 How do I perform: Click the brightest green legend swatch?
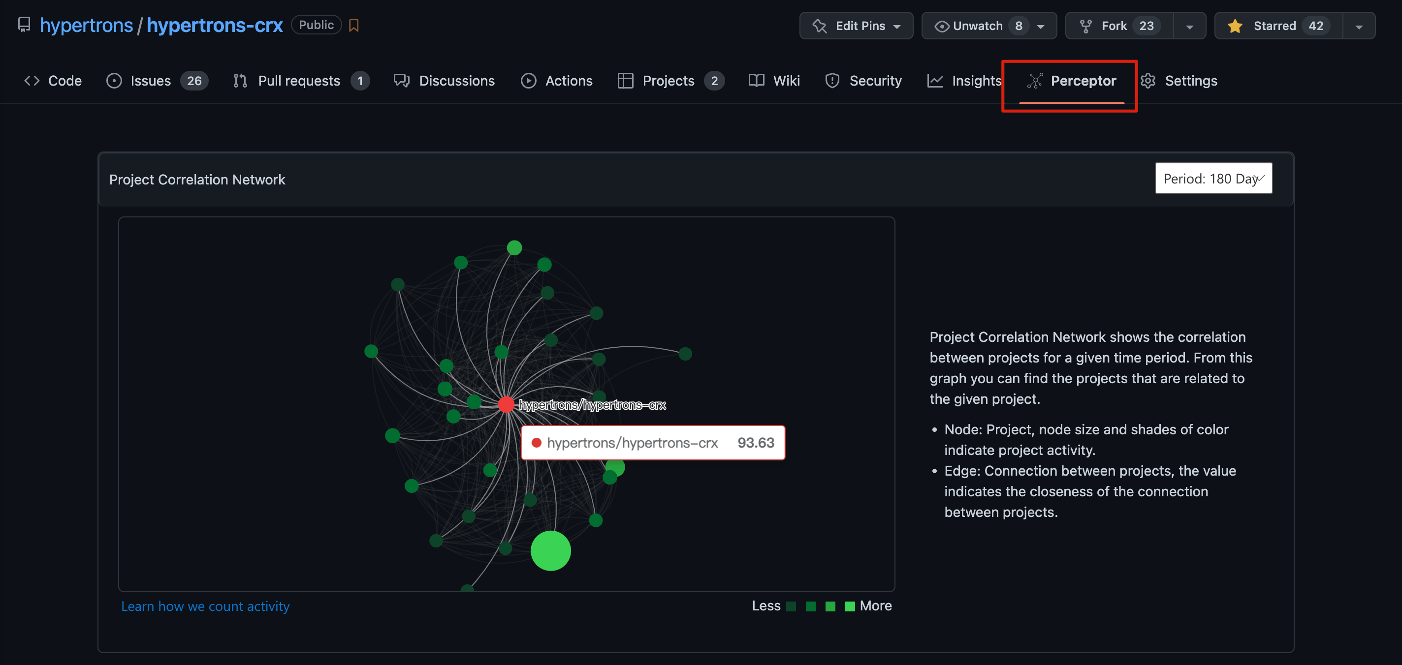850,606
